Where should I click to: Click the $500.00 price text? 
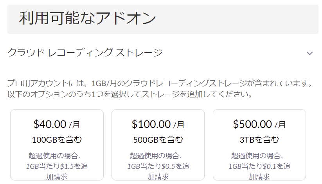click(252, 124)
